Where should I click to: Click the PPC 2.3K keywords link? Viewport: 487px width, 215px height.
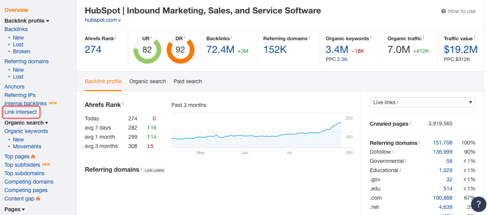342,59
